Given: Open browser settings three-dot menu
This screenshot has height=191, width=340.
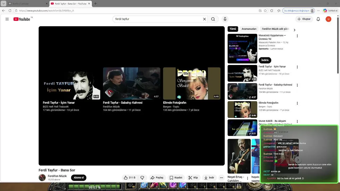Looking at the screenshot, I should click(318, 11).
